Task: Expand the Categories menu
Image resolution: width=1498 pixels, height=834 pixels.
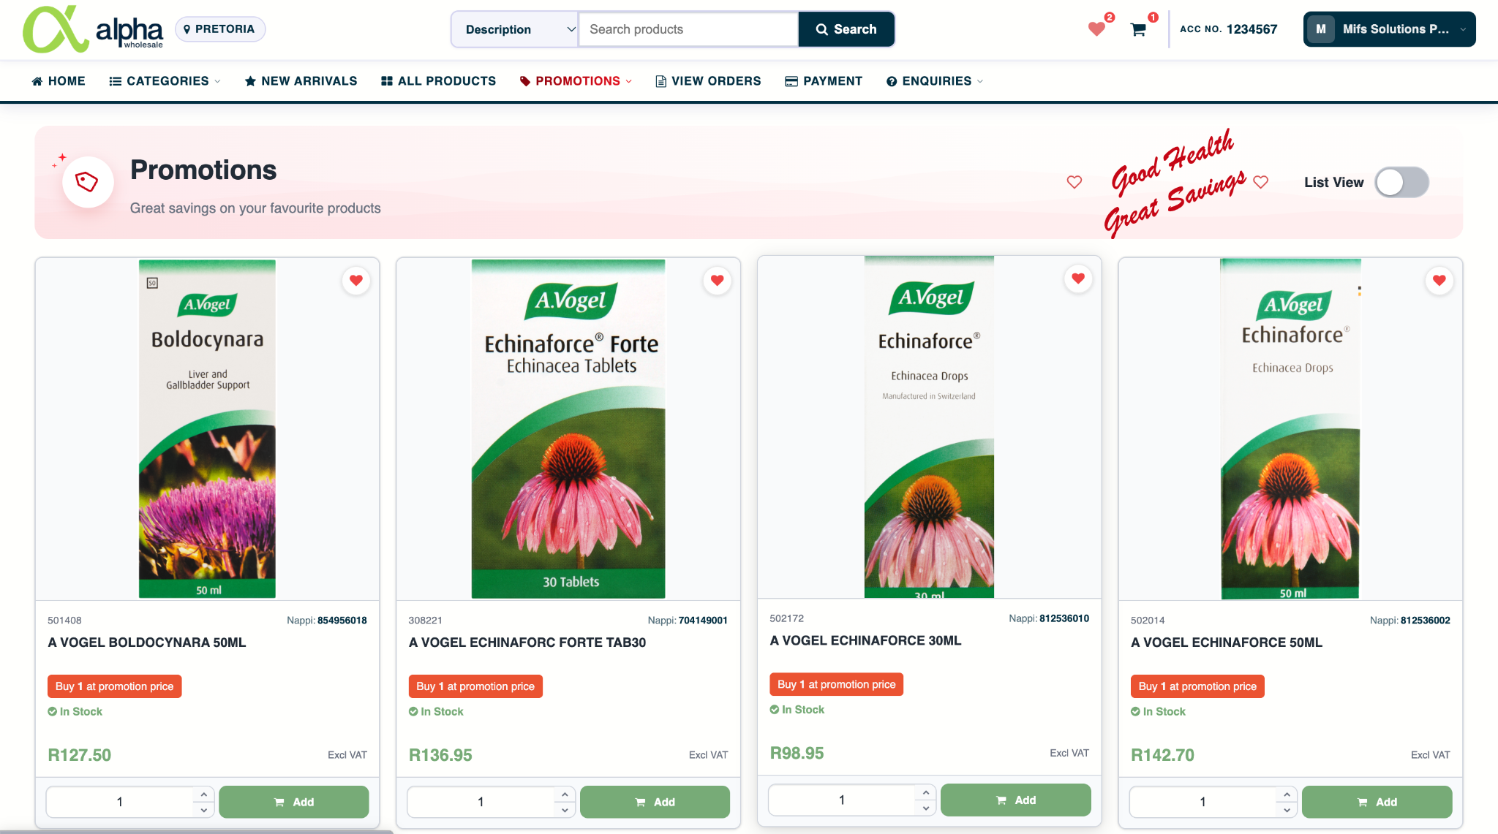Action: coord(165,81)
